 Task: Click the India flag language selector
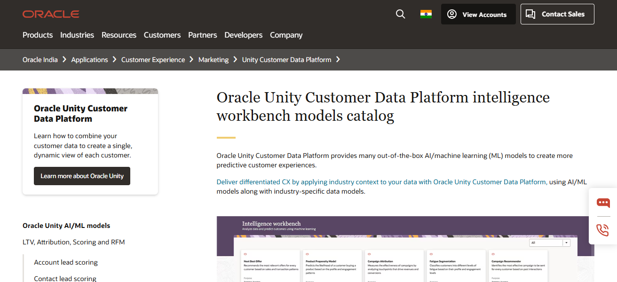click(x=426, y=14)
